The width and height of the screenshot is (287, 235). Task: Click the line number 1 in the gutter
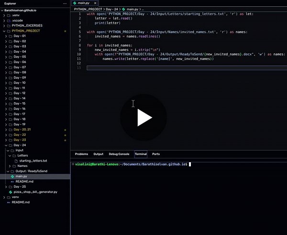[x=80, y=14]
